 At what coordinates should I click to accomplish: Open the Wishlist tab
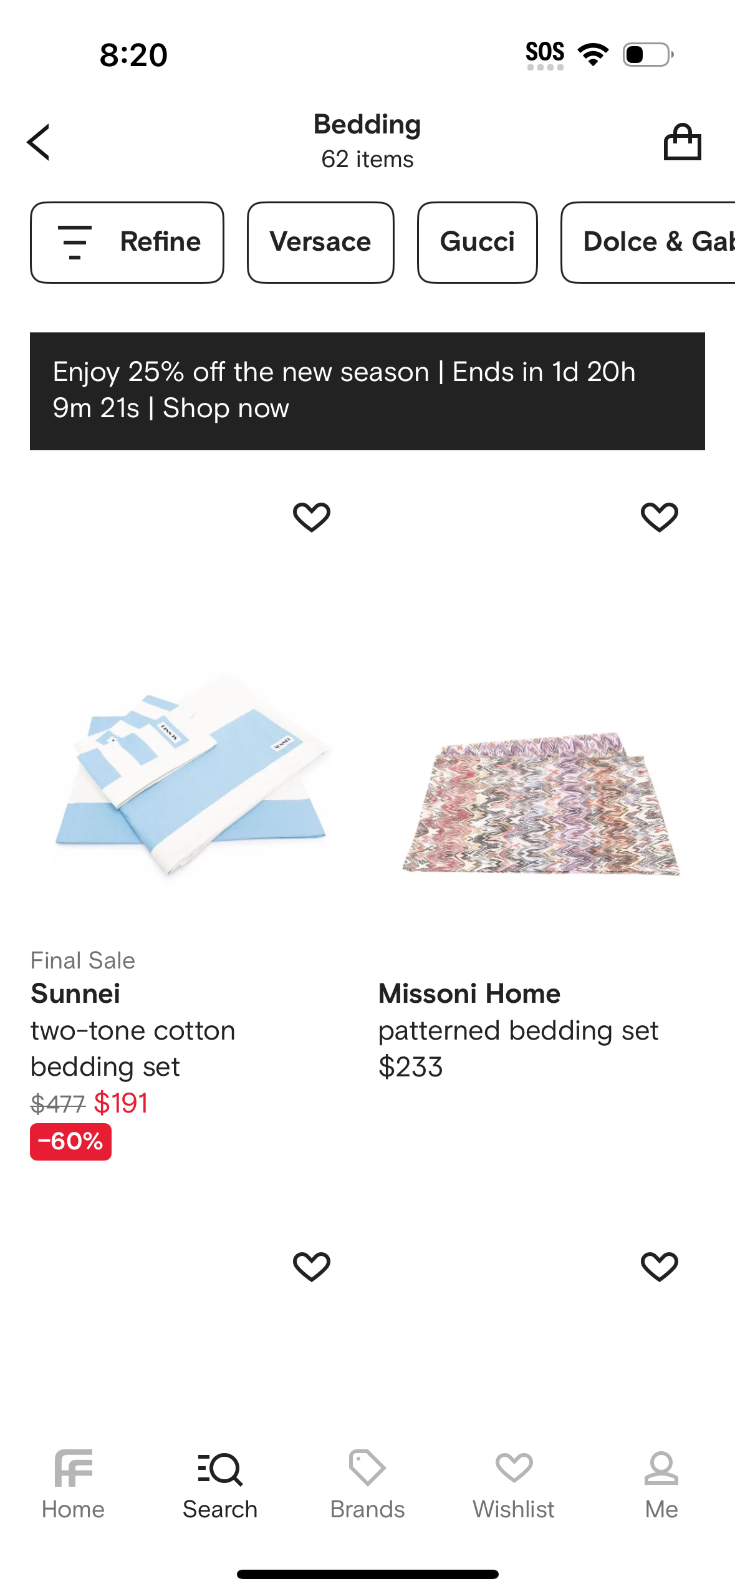click(x=514, y=1484)
